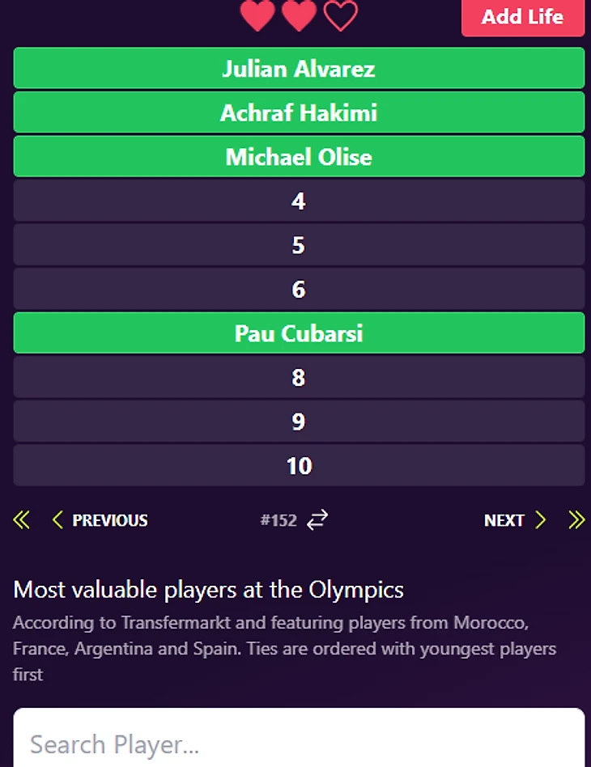Click the unrevealed slot number 5
The height and width of the screenshot is (767, 591).
click(299, 245)
